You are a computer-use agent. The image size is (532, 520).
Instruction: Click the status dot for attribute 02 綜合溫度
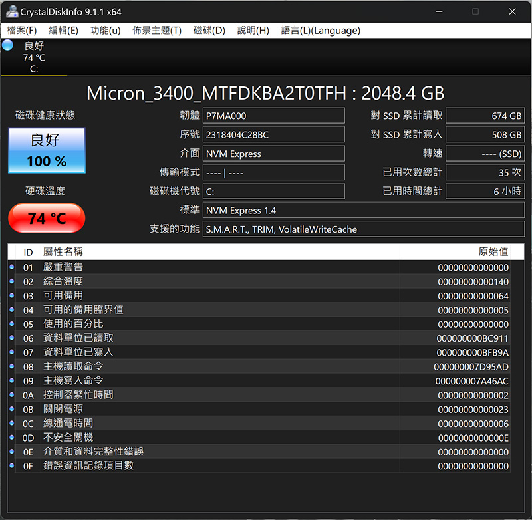(11, 281)
